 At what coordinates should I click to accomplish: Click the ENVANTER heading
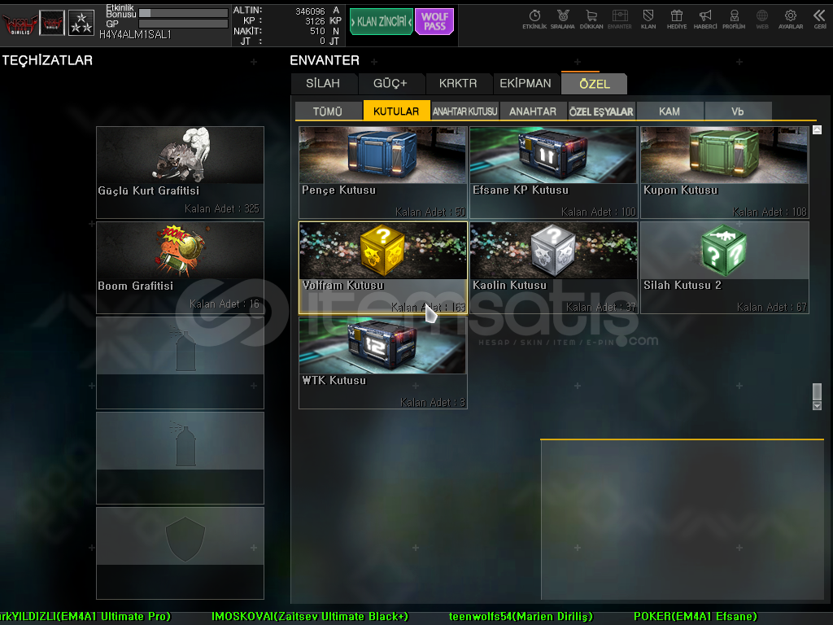(325, 60)
